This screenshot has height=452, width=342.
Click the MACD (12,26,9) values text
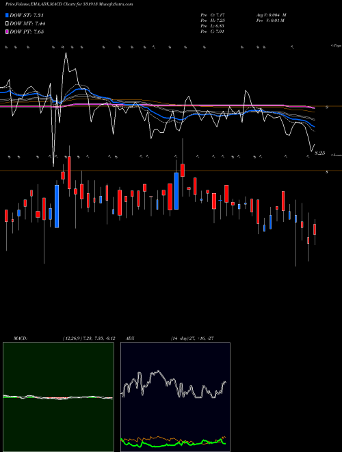click(89, 338)
